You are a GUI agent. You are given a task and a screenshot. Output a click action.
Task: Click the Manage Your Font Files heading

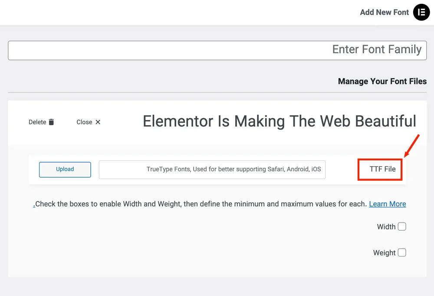click(x=382, y=81)
